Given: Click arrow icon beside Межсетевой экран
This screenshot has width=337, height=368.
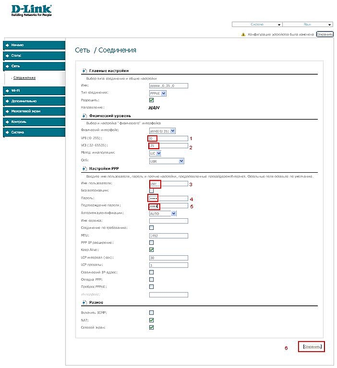Looking at the screenshot, I should click(8, 112).
